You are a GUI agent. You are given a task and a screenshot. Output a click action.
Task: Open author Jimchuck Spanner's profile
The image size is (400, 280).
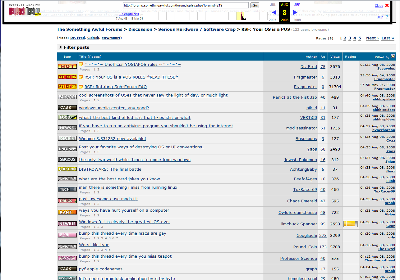(x=299, y=224)
